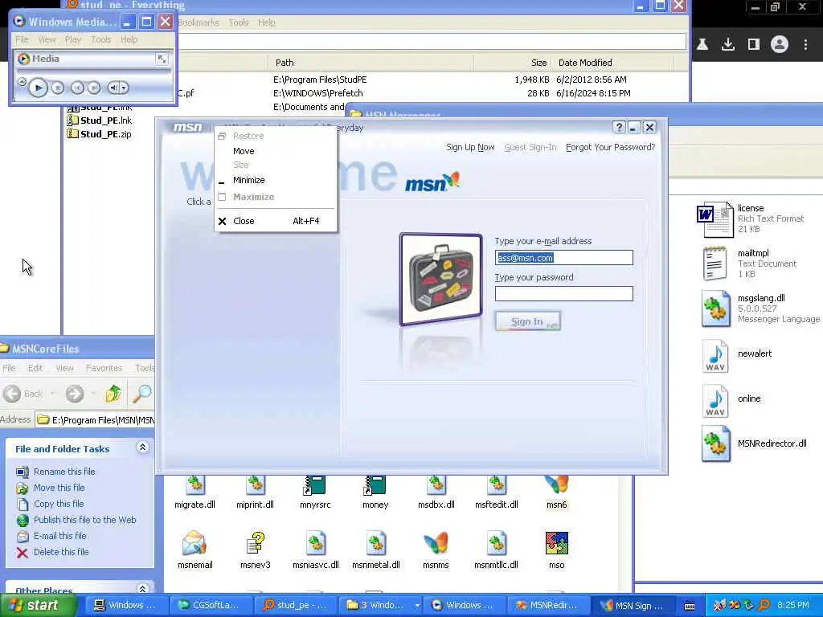The image size is (823, 617).
Task: Open Help menu in Everything window
Action: click(267, 22)
